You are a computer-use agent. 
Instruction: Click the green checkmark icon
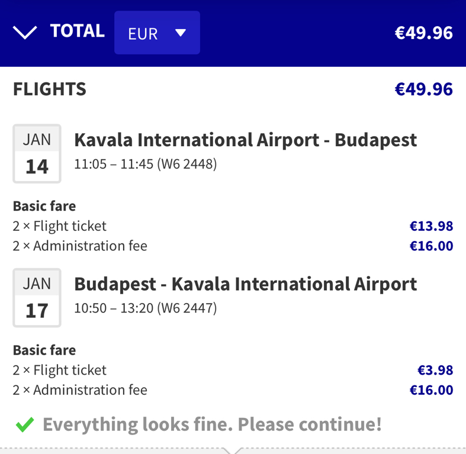pos(24,424)
